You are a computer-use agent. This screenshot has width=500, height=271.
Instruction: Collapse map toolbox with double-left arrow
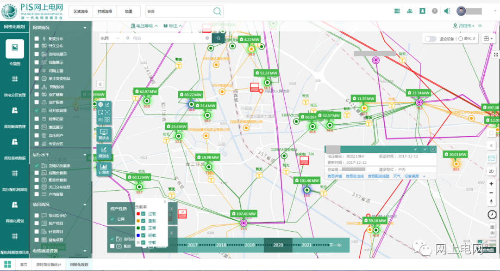(100, 84)
